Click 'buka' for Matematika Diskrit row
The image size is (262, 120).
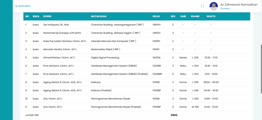point(36,49)
